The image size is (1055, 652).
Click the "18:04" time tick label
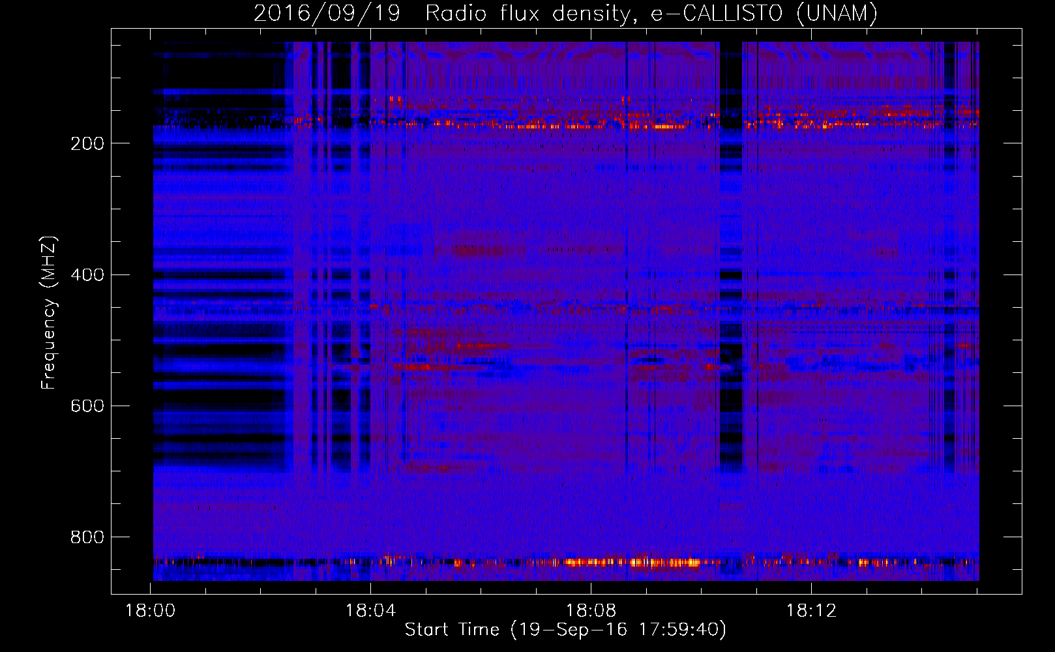370,611
